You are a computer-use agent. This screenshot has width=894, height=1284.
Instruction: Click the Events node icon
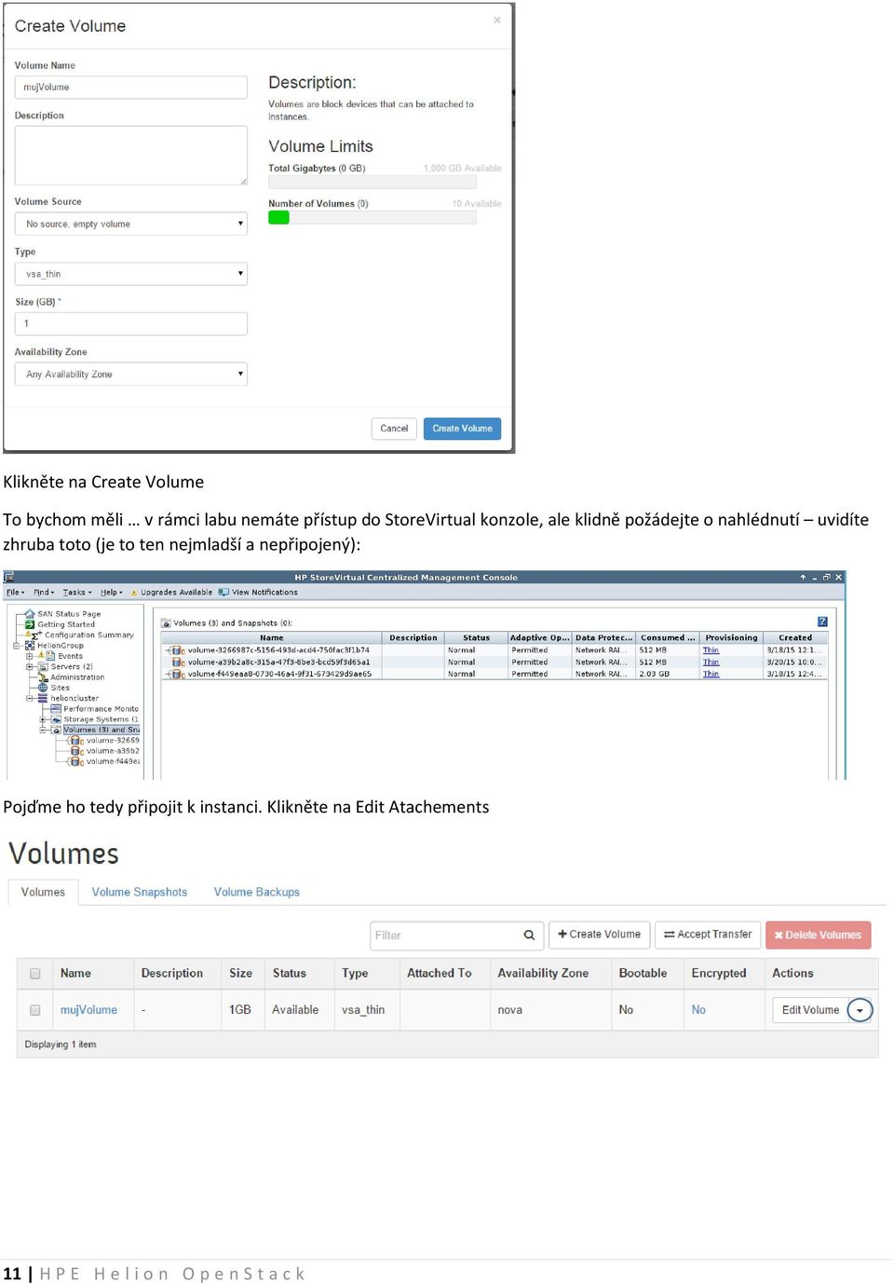point(50,656)
